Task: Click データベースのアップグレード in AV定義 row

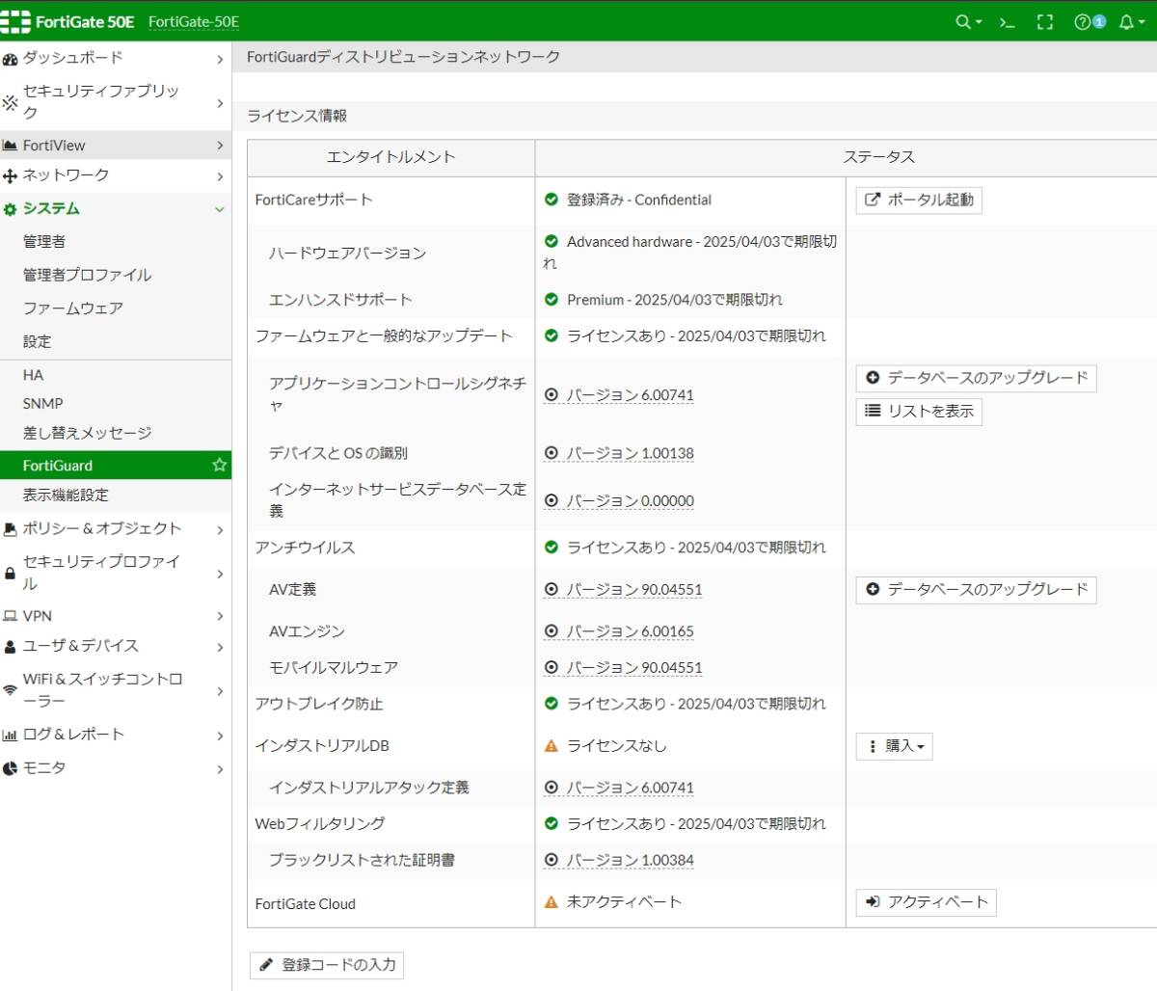Action: pyautogui.click(x=976, y=589)
